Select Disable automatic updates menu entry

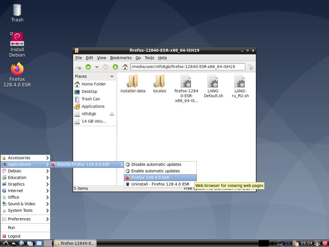coord(160,164)
